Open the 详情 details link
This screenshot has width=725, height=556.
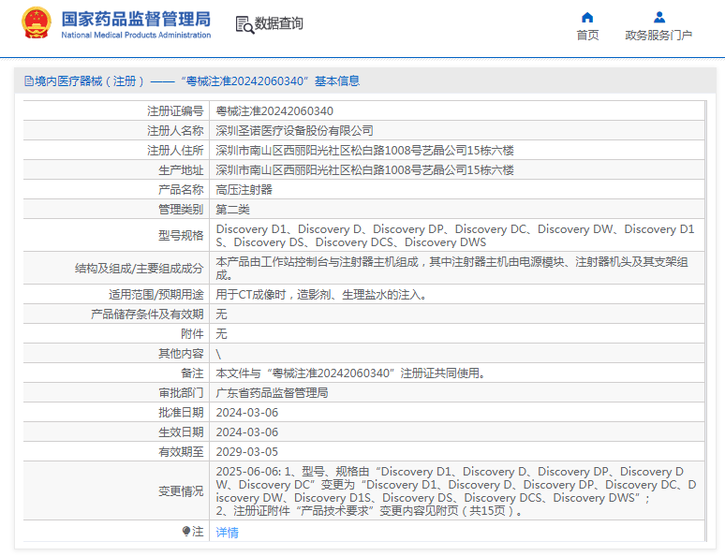tap(227, 533)
